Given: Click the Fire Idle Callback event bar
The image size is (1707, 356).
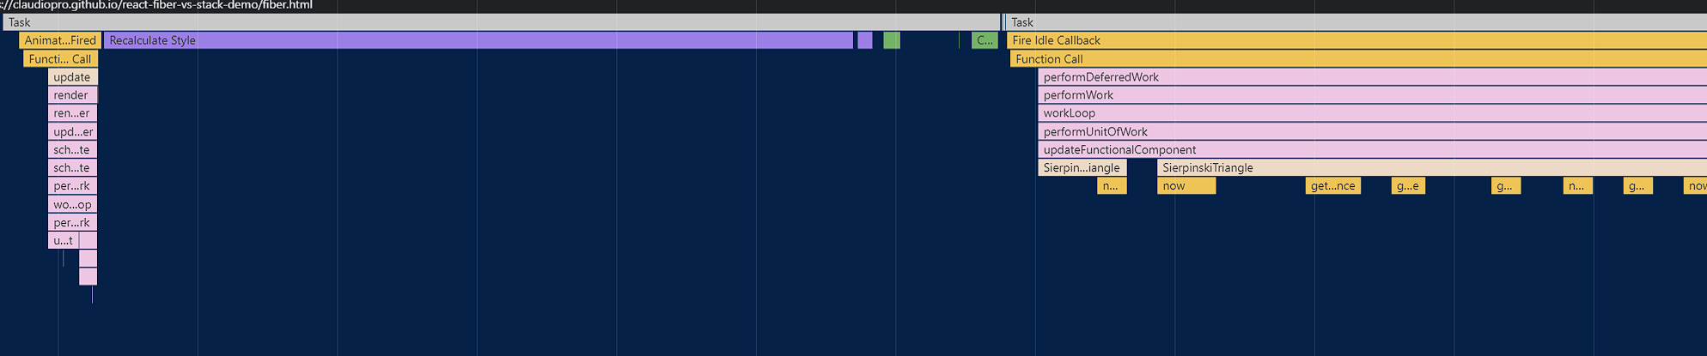Looking at the screenshot, I should click(x=1356, y=40).
